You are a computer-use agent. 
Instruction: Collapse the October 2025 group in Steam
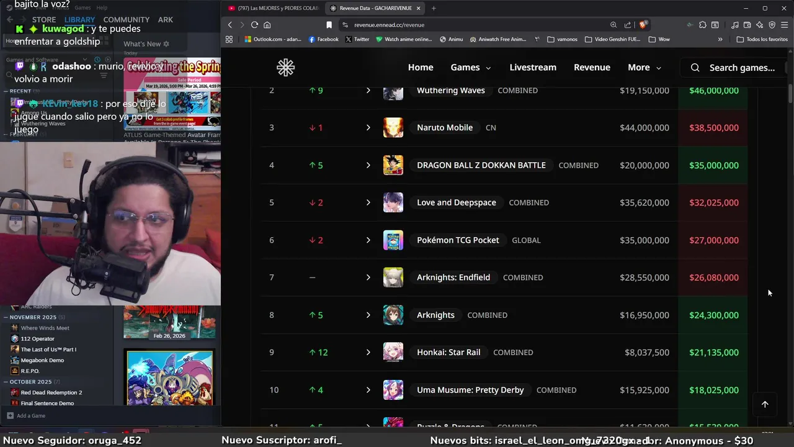[6, 382]
